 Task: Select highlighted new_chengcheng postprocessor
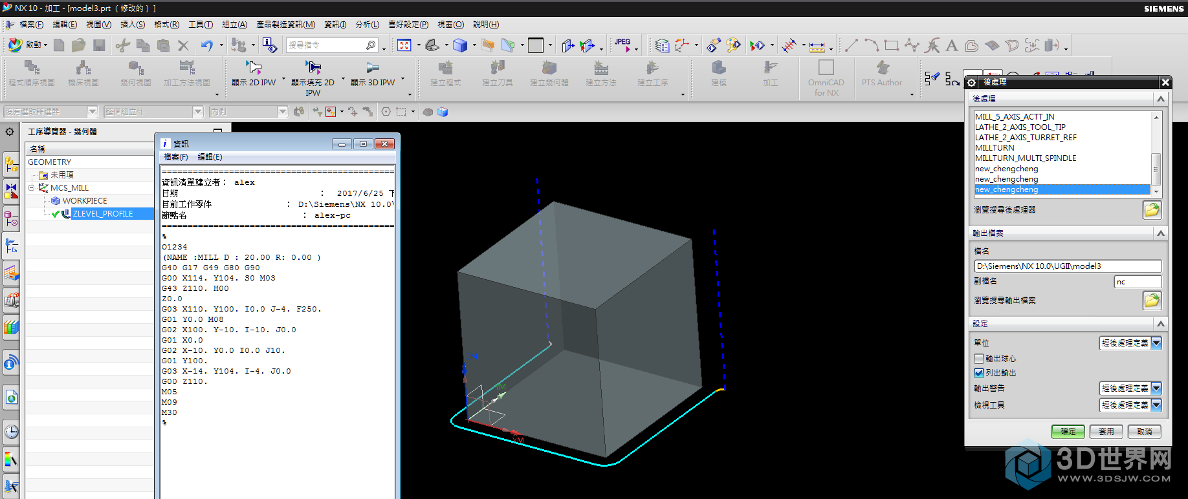pos(1062,189)
